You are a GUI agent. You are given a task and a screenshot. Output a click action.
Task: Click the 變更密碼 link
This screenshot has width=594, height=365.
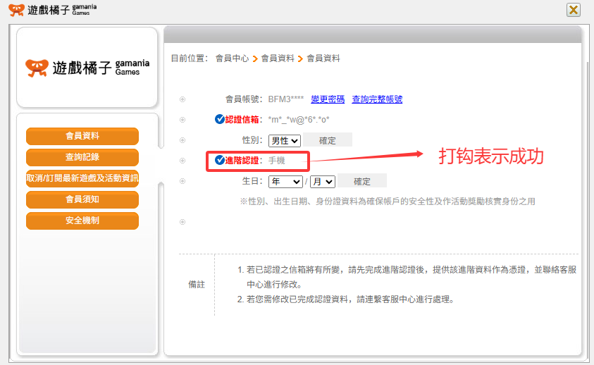coord(328,99)
